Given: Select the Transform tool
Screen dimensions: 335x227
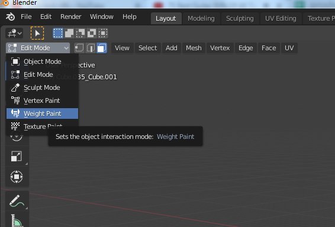Looking at the screenshot, I should coord(17,177).
